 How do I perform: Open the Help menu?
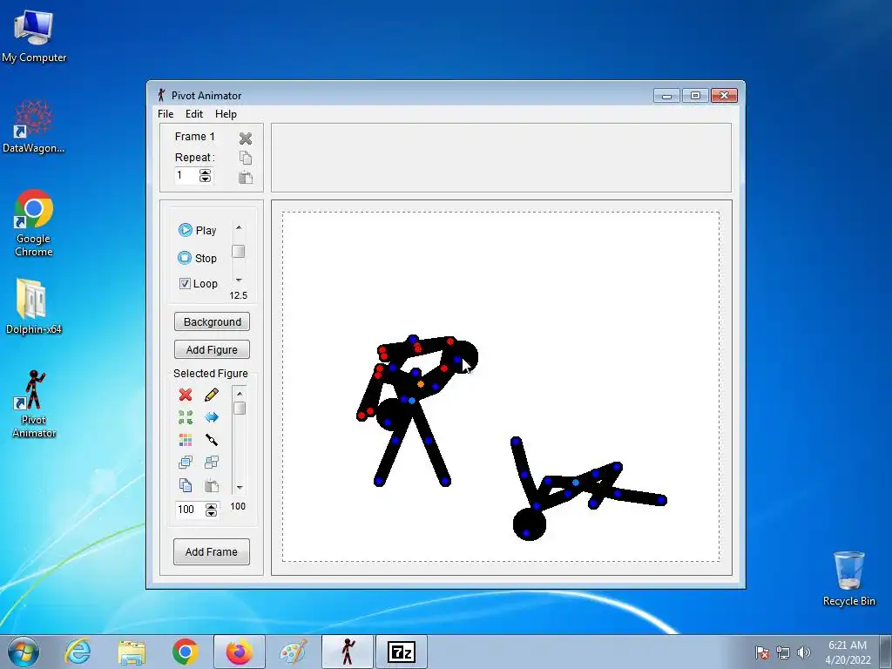(226, 114)
